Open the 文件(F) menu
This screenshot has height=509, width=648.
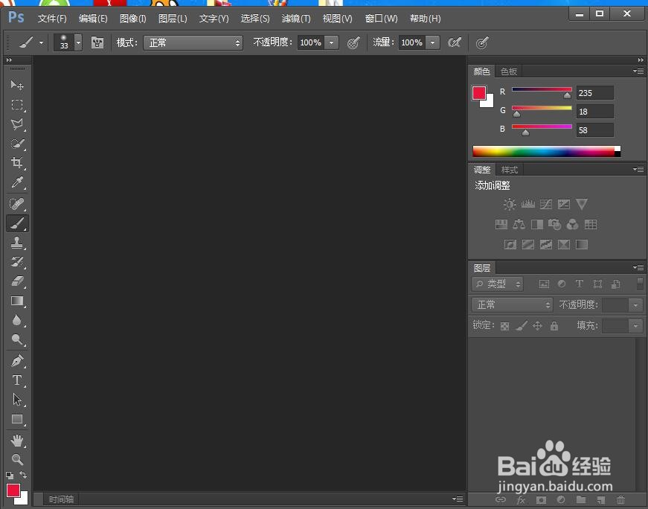point(52,19)
